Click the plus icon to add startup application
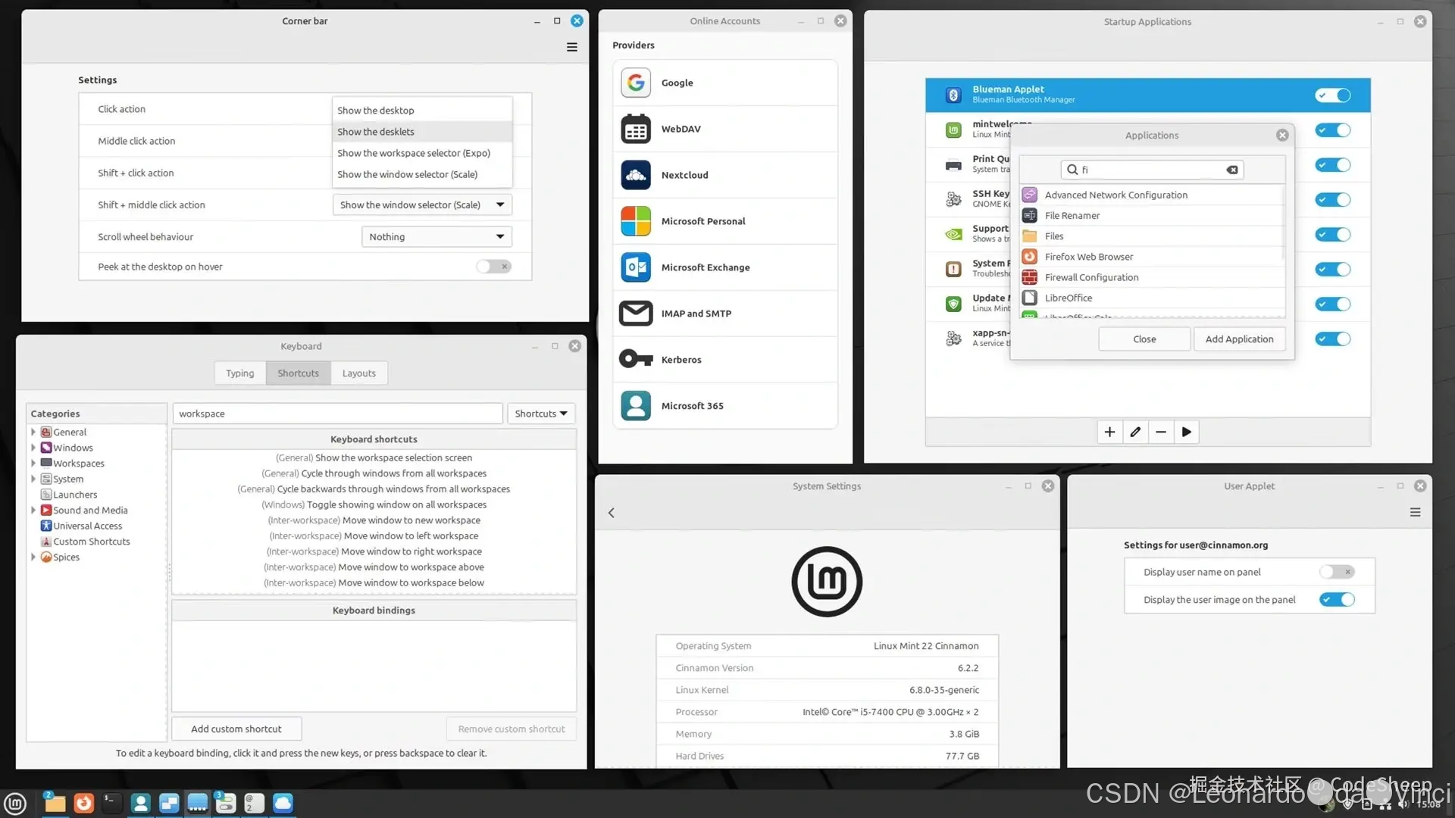The height and width of the screenshot is (818, 1455). (x=1109, y=432)
